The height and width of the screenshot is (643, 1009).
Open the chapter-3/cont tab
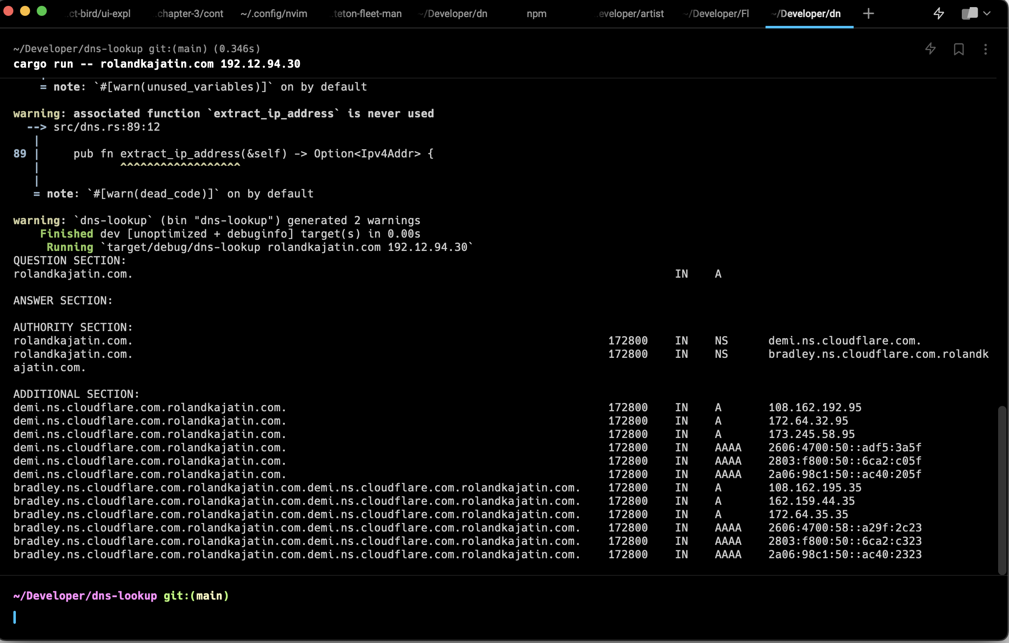click(x=190, y=14)
